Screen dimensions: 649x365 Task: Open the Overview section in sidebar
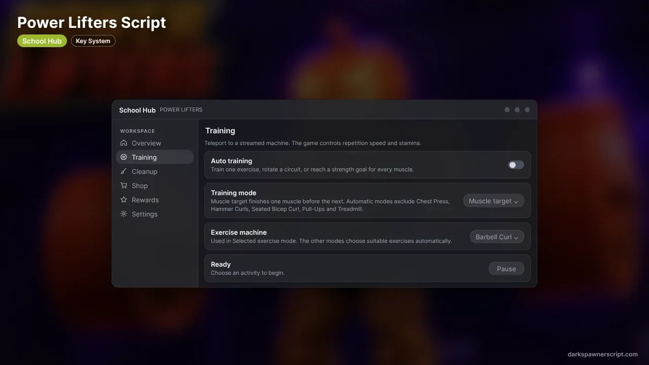(x=155, y=143)
